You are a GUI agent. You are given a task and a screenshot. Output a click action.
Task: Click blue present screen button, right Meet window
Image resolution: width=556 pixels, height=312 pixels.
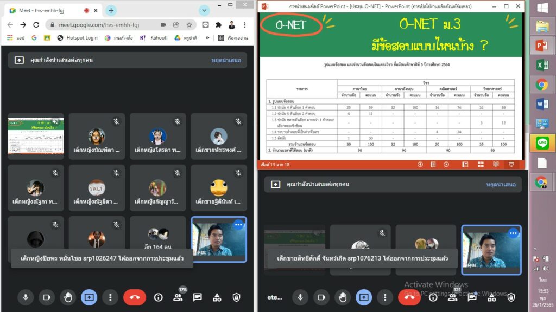pyautogui.click(x=363, y=297)
